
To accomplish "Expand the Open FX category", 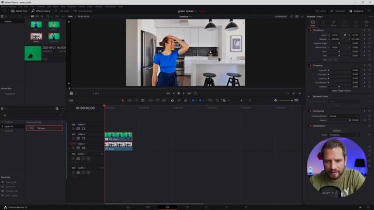I will 2,127.
